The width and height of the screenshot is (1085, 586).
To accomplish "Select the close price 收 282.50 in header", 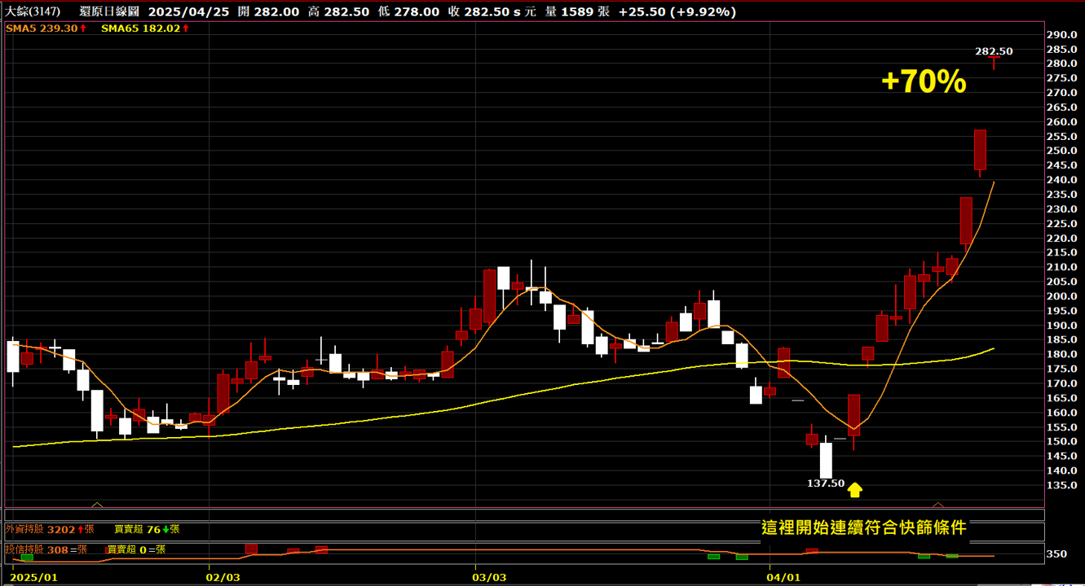I will point(492,11).
